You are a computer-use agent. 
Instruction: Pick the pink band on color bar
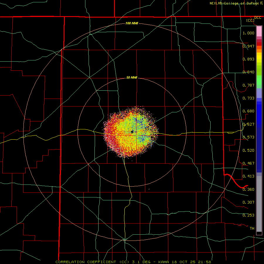(x=259, y=31)
